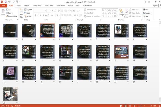Click the Paste clipboard icon
Screen dimensions: 161x107
3,11
